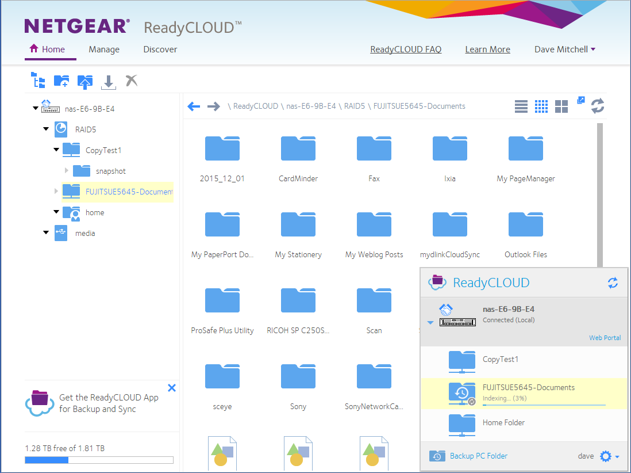Switch to list view layout
The width and height of the screenshot is (631, 473).
521,106
